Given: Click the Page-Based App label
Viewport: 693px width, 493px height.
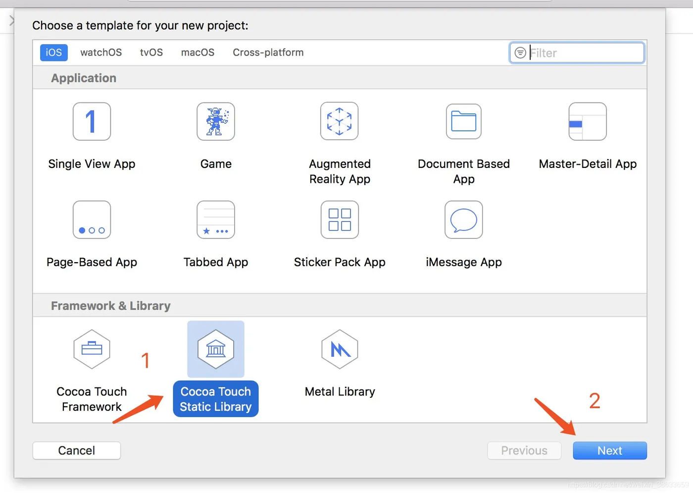Looking at the screenshot, I should tap(92, 262).
